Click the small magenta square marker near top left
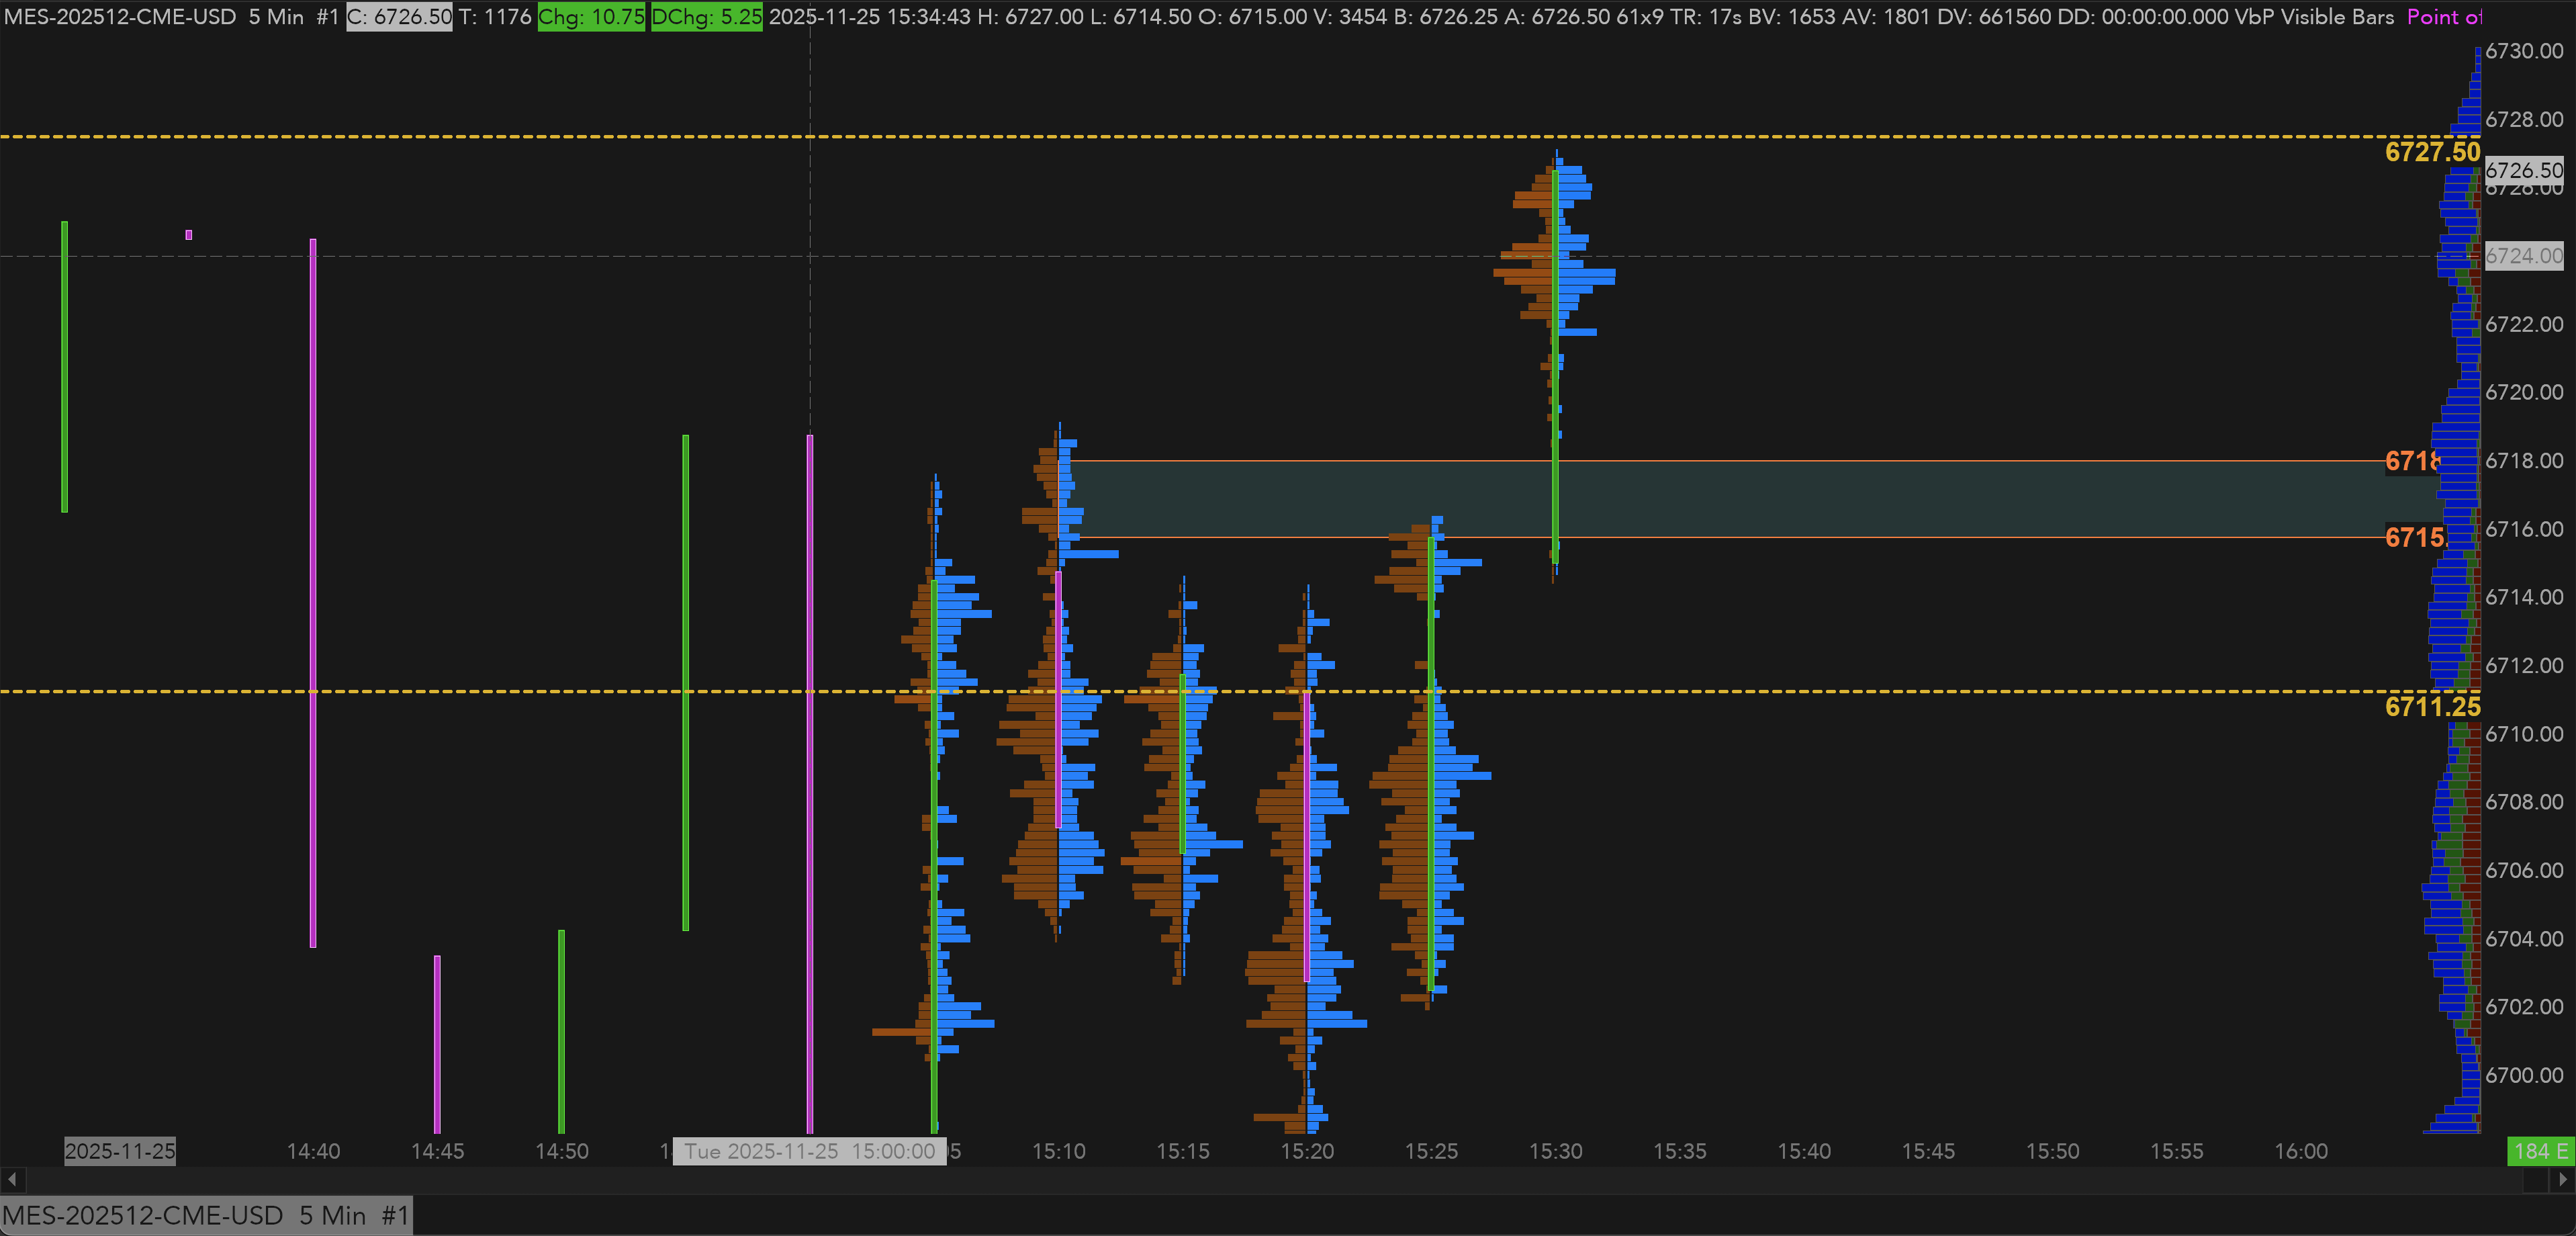Image resolution: width=2576 pixels, height=1236 pixels. click(x=189, y=235)
